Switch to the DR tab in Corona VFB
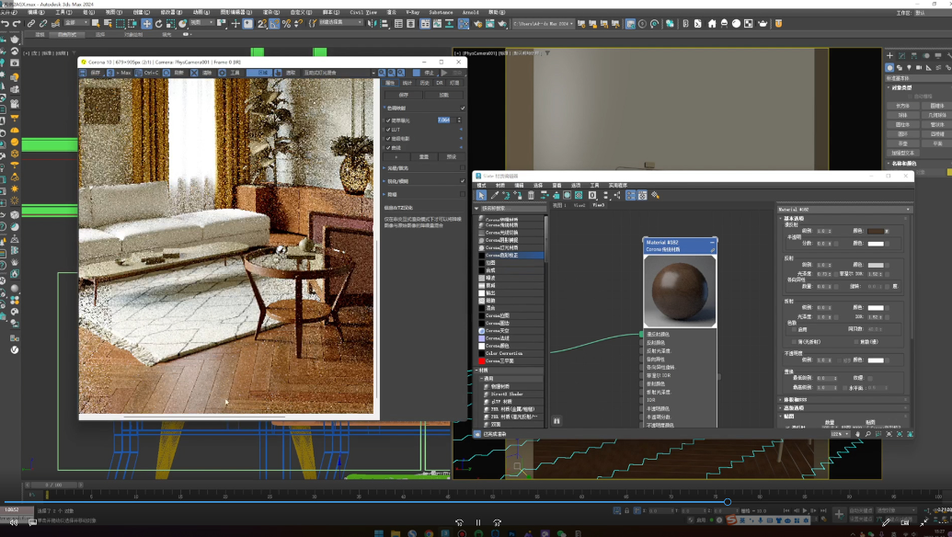Screen dimensions: 952x537 click(x=440, y=83)
